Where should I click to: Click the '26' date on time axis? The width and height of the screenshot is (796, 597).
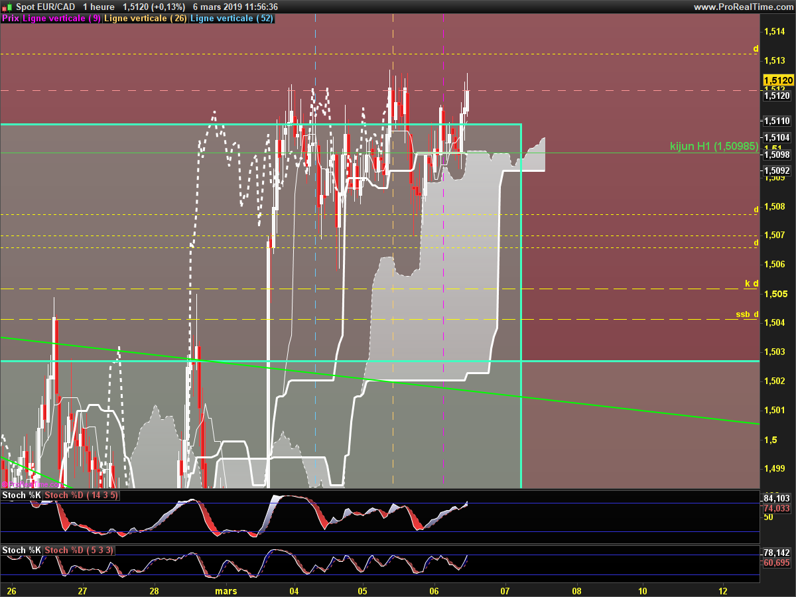pos(11,590)
